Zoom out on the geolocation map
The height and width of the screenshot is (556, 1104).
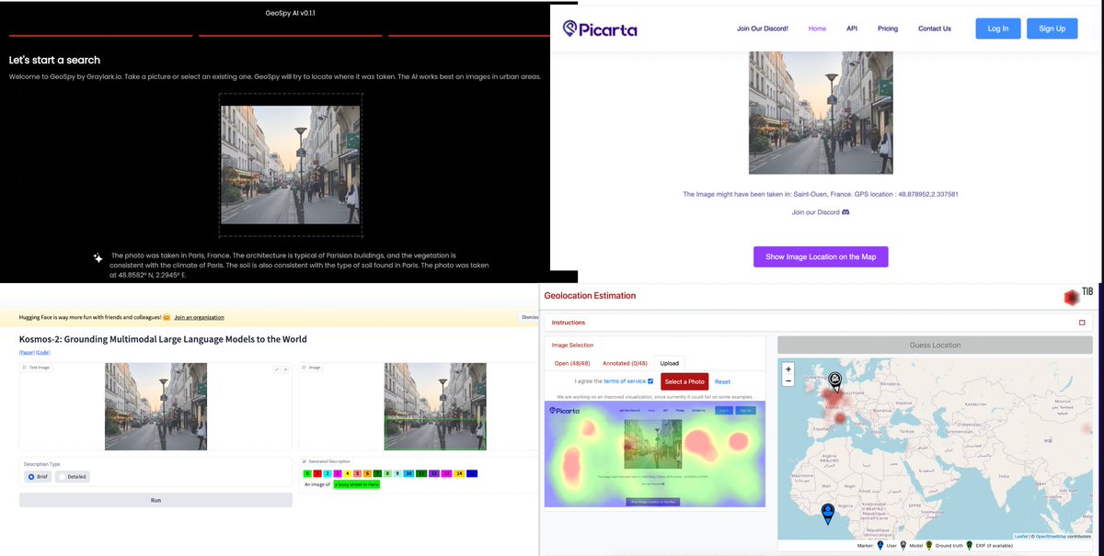(x=788, y=380)
